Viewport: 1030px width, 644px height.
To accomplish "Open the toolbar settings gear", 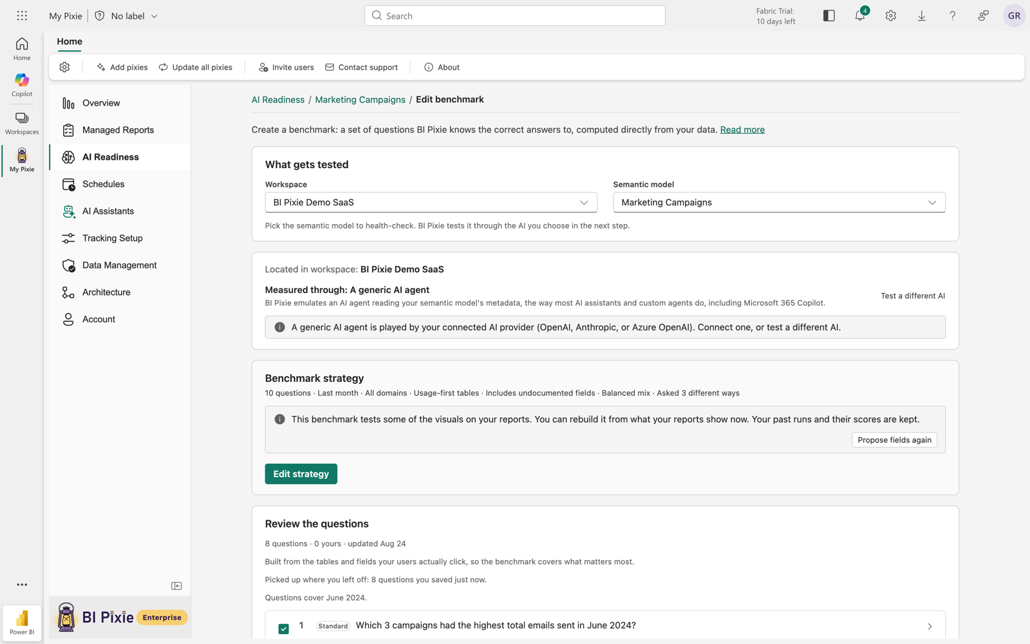I will [x=64, y=67].
